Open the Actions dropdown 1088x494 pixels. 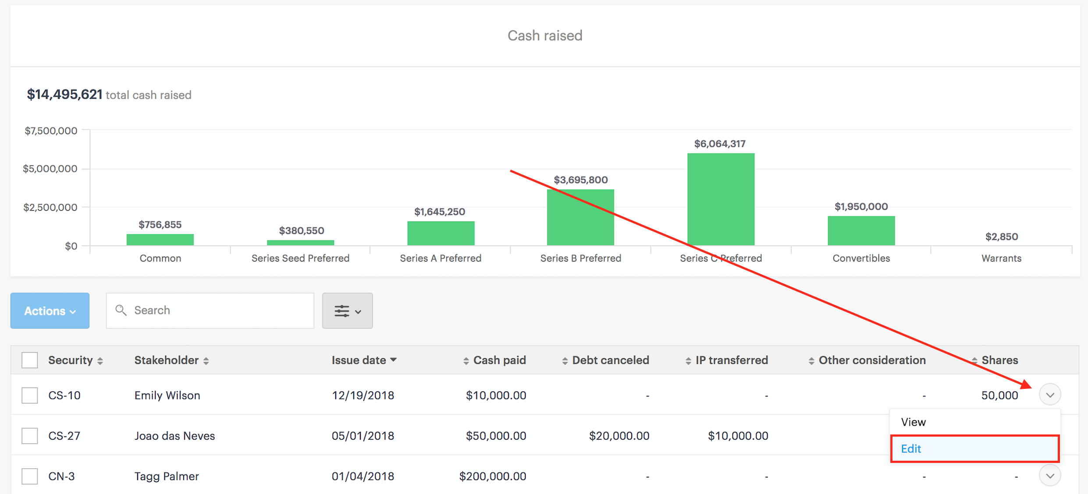click(x=50, y=311)
